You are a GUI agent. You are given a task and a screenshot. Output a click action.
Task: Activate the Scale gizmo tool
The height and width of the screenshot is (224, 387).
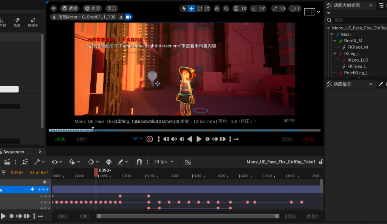[x=207, y=9]
